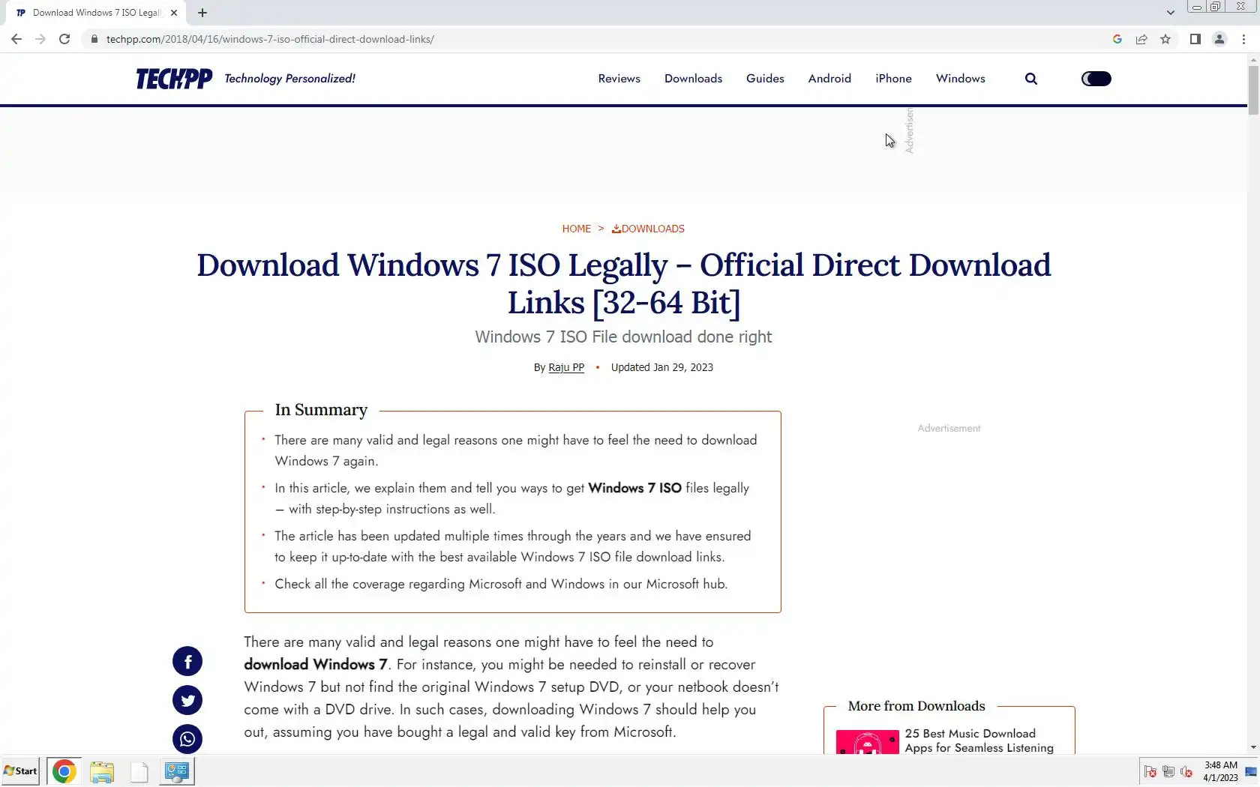
Task: Open author Raju PP link
Action: (566, 367)
